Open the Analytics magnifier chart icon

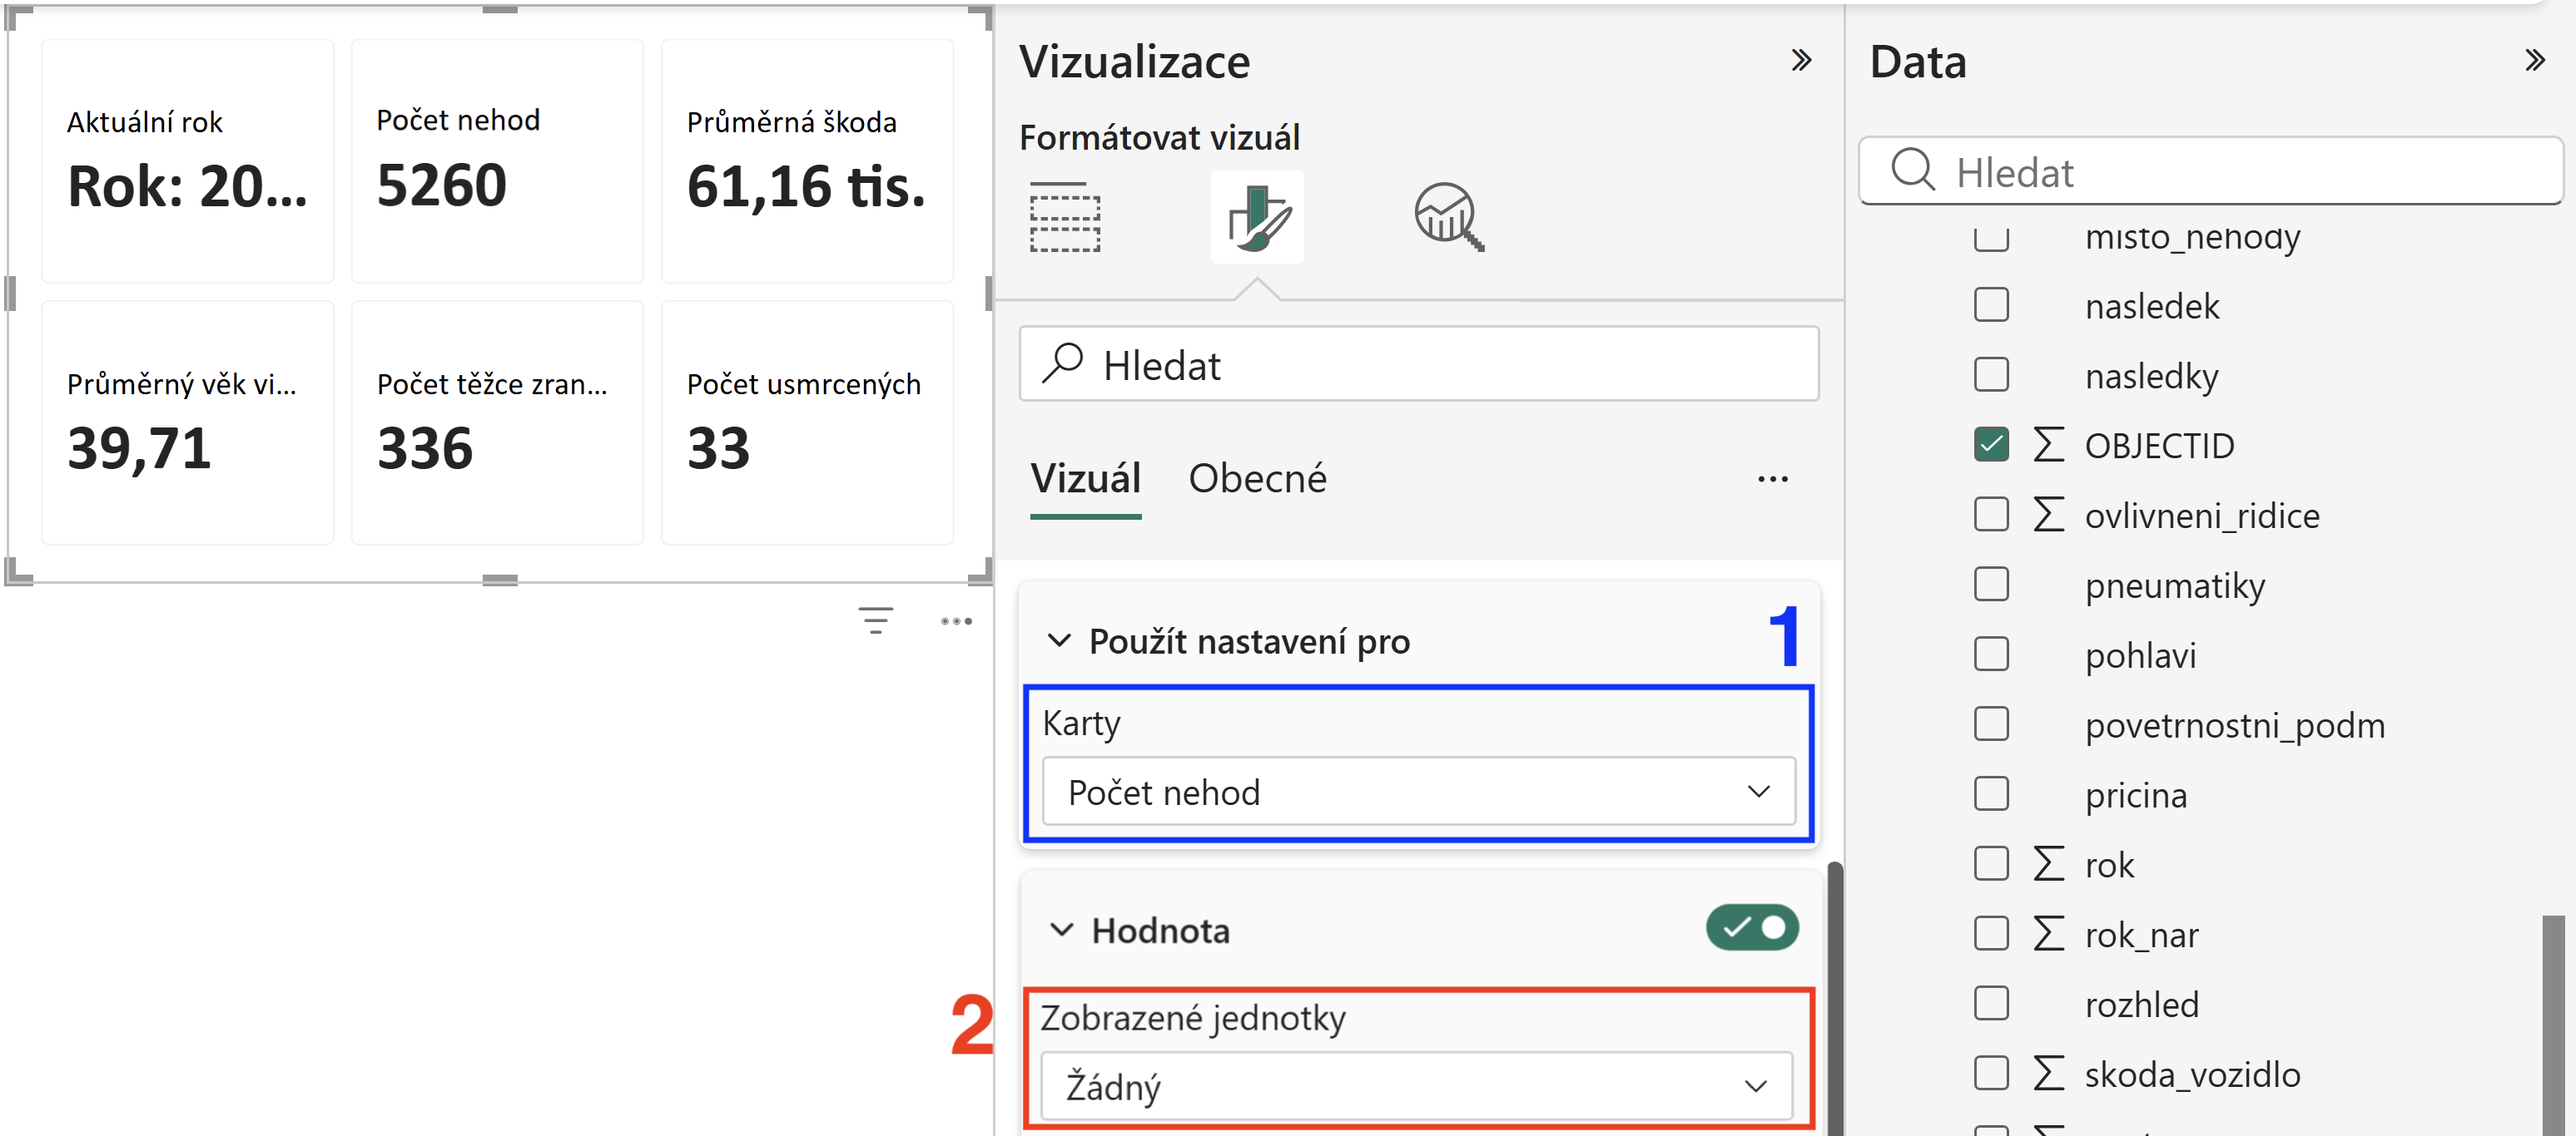(1449, 217)
